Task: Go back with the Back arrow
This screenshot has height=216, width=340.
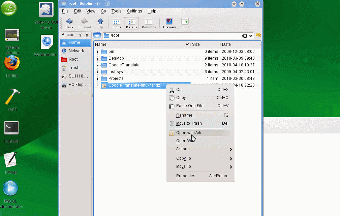Action: (69, 24)
